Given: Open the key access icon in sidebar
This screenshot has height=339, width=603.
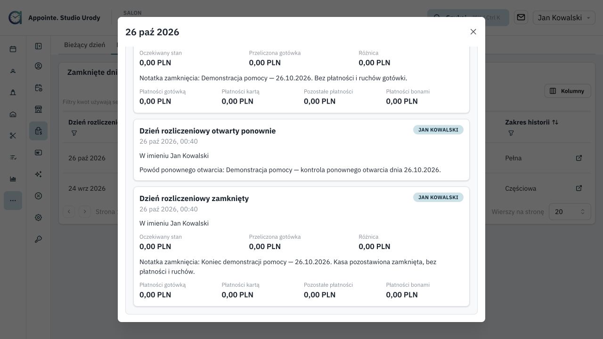Looking at the screenshot, I should point(39,239).
